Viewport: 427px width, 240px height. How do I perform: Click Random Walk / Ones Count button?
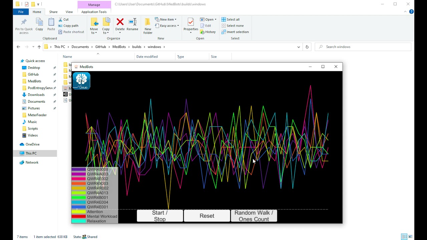[x=254, y=216]
